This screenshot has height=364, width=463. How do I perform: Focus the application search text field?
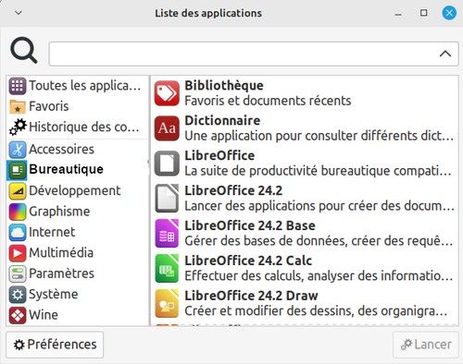(x=254, y=54)
